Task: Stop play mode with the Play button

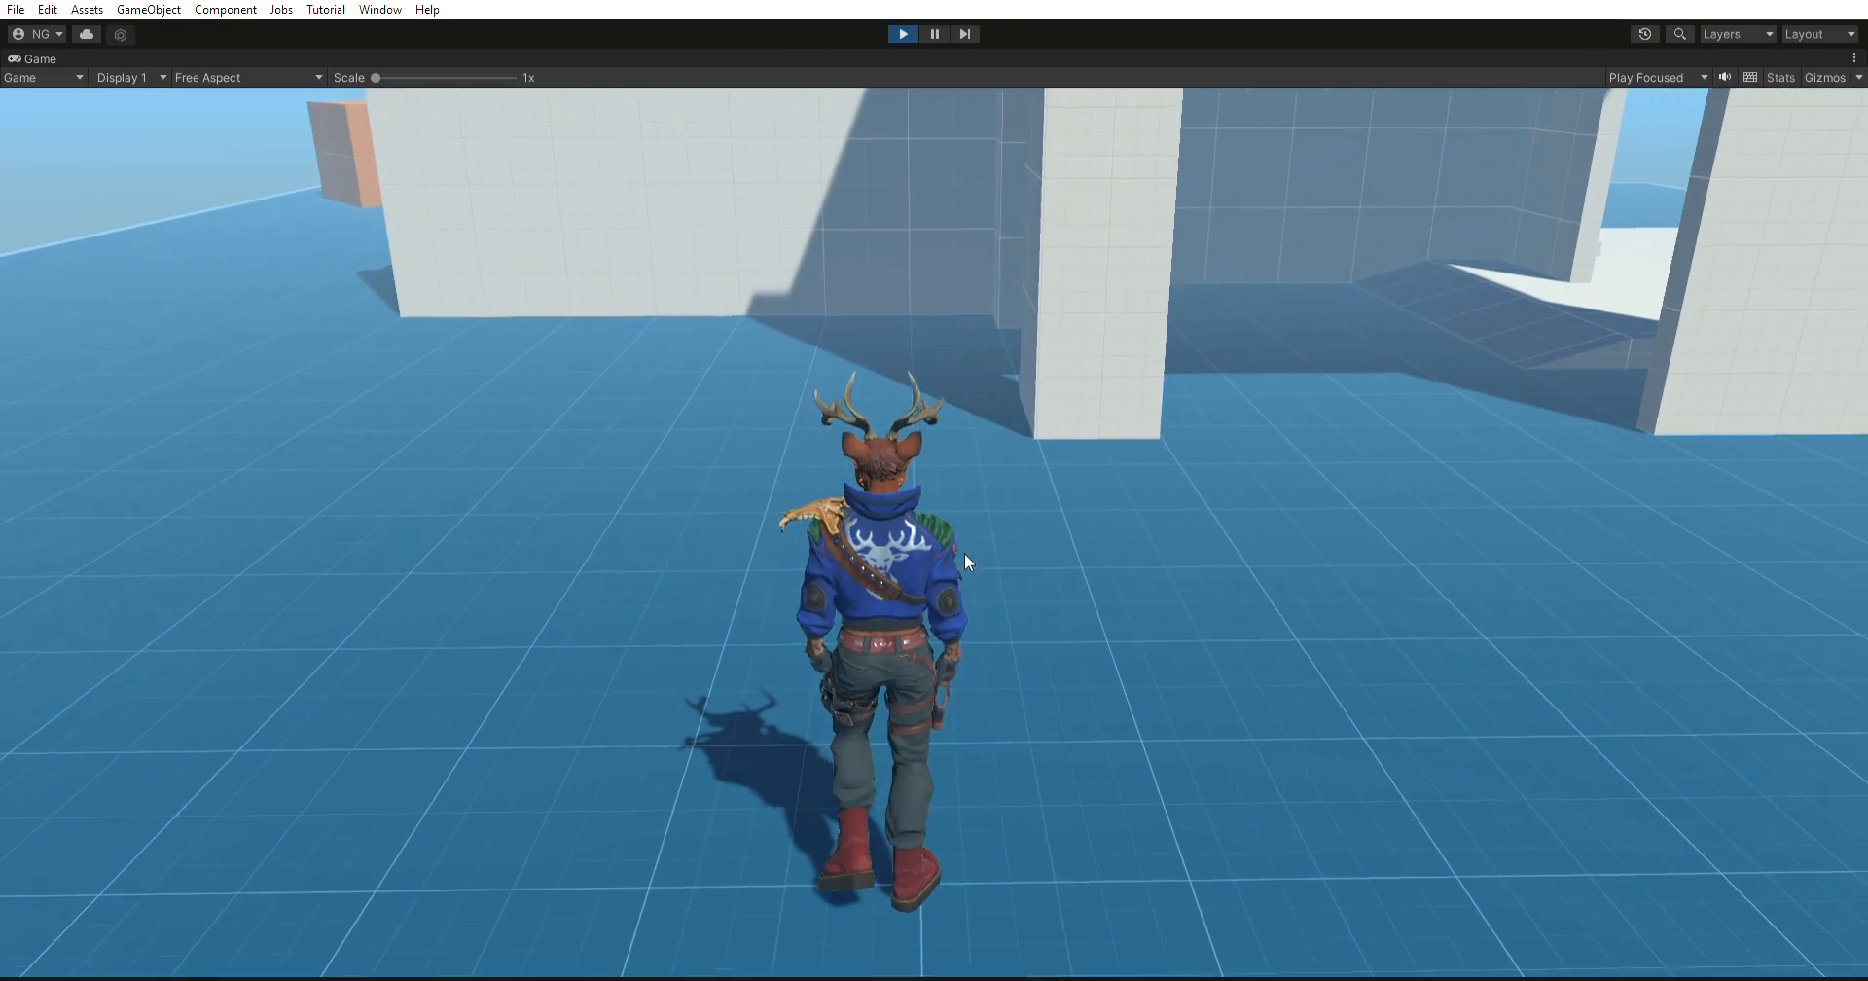Action: click(903, 34)
